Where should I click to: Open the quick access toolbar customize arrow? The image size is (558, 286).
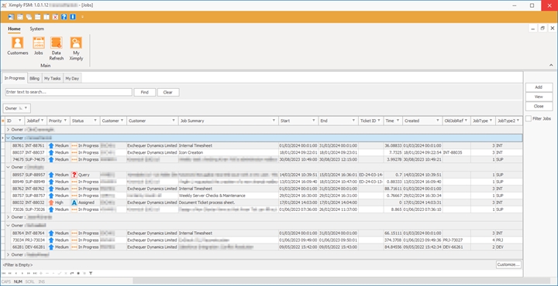tap(83, 17)
